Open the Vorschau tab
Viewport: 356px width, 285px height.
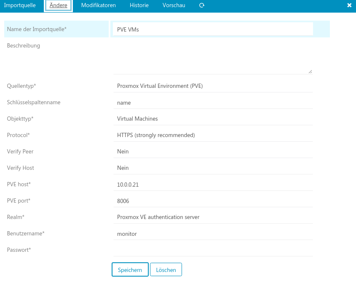pyautogui.click(x=174, y=5)
